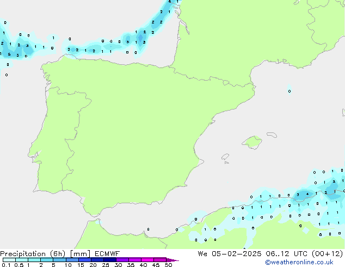Pick the legend swatch between 30 and 35
This screenshot has width=345, height=267.
(122, 260)
